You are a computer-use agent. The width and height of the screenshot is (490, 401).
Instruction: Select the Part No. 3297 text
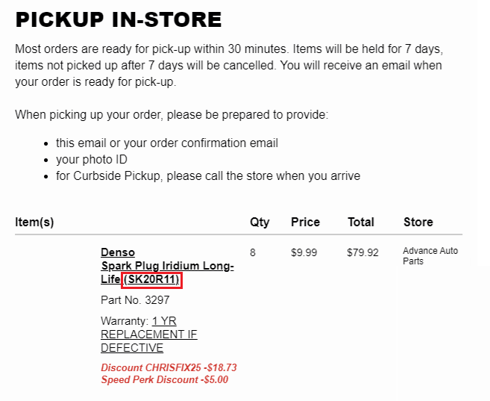(135, 300)
